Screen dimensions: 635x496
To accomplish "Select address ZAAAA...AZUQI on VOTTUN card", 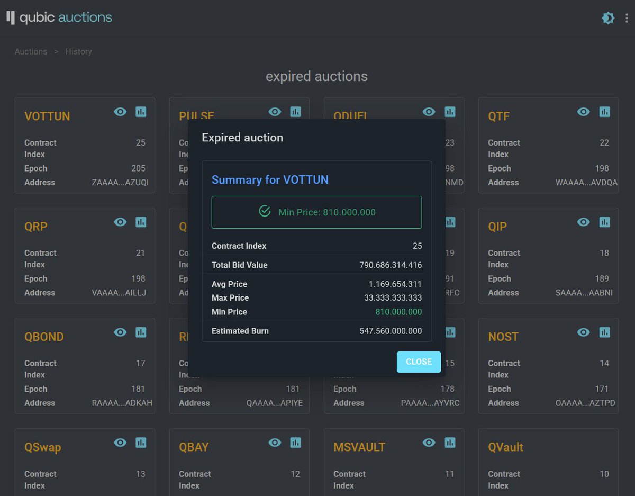I will click(x=120, y=183).
